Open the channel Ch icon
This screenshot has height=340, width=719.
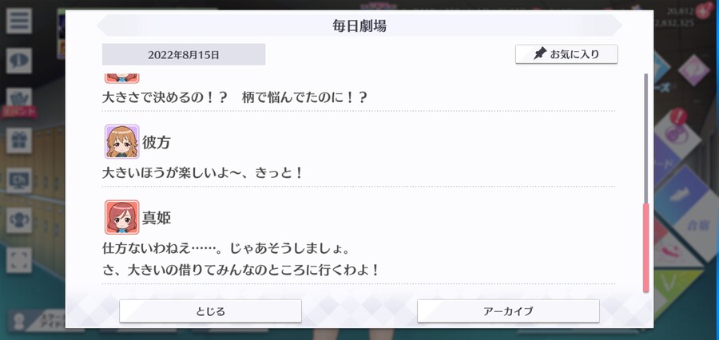tap(19, 180)
